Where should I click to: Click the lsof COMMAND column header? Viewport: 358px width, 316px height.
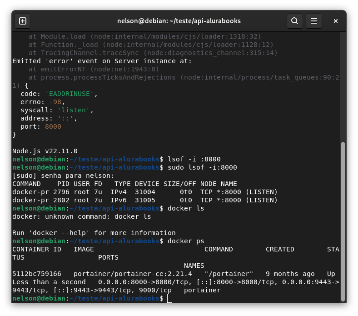26,184
